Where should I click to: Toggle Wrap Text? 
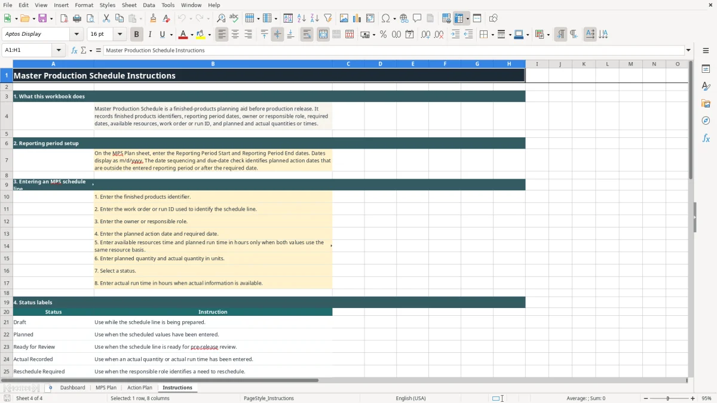(307, 35)
